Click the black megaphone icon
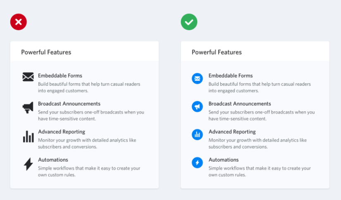341x200 pixels. [28, 107]
